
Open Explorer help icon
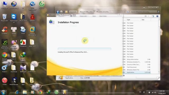tap(157, 16)
